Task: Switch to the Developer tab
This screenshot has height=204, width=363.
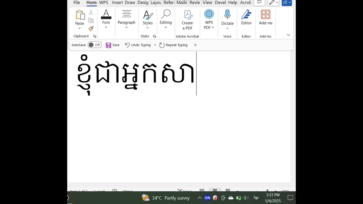Action: pos(220,3)
